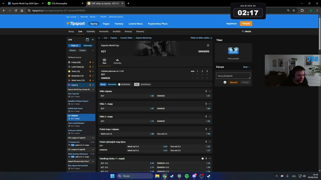Image resolution: width=321 pixels, height=180 pixels.
Task: Expand the Fotbal sport list
Action: [x=93, y=62]
